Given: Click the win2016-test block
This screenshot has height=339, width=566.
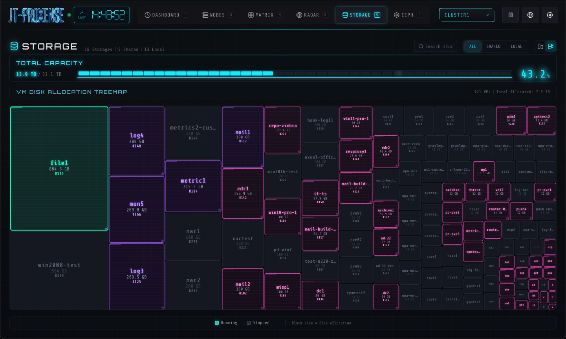Looking at the screenshot, I should (x=283, y=176).
